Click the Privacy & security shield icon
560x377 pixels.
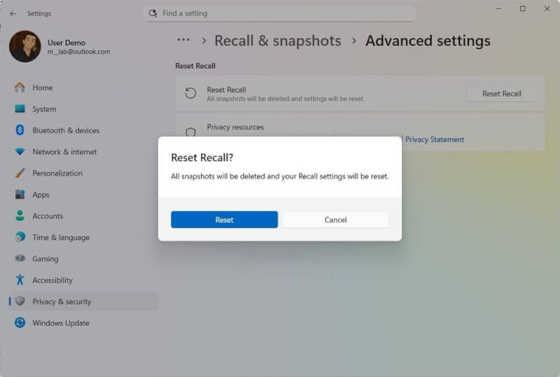(x=20, y=301)
